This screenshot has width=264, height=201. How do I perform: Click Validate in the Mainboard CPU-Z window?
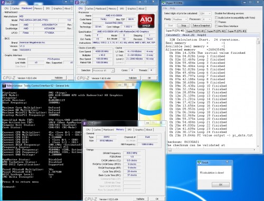click(59, 78)
